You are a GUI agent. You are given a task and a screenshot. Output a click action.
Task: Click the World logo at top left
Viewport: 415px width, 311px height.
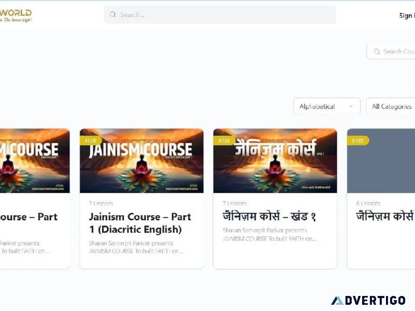16,16
